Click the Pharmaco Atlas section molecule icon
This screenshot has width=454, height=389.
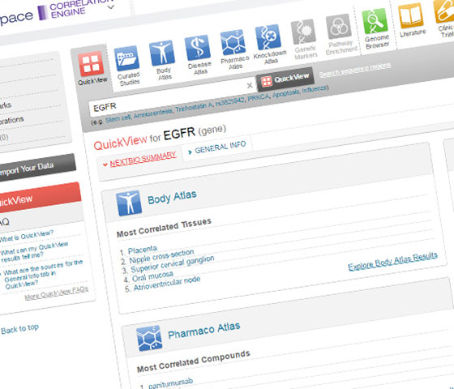(x=149, y=339)
